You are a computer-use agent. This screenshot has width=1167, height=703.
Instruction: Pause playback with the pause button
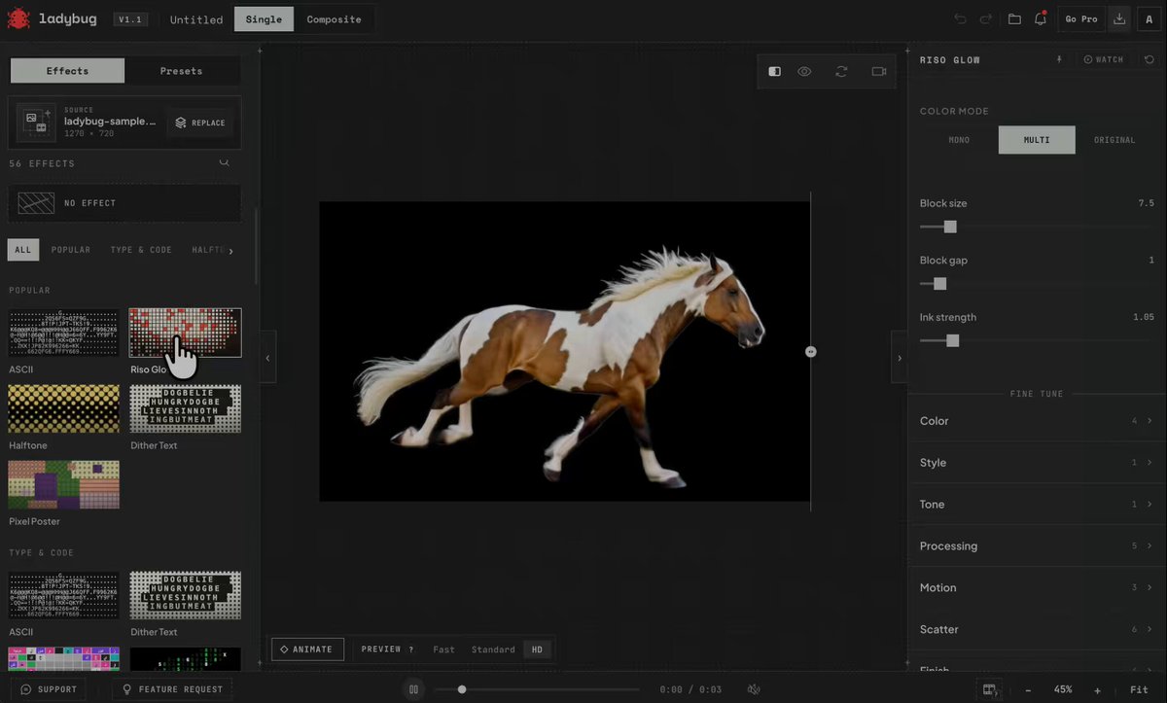(x=413, y=689)
